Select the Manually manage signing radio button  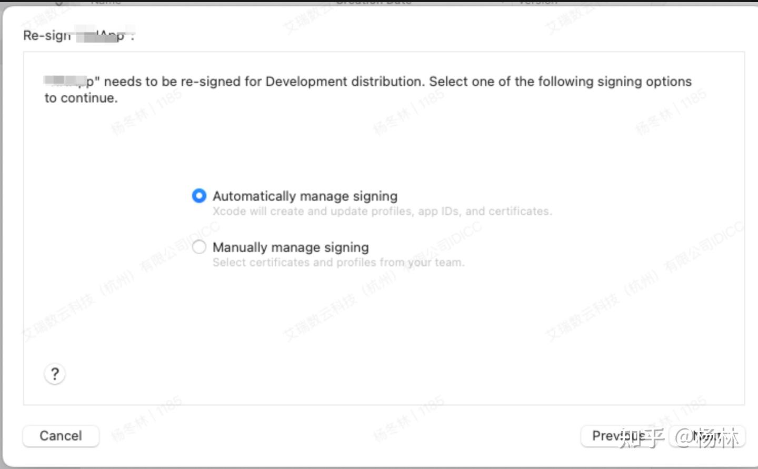point(199,247)
